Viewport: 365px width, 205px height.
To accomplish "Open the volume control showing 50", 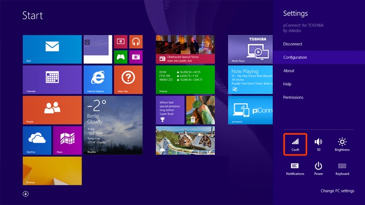I will tap(318, 144).
